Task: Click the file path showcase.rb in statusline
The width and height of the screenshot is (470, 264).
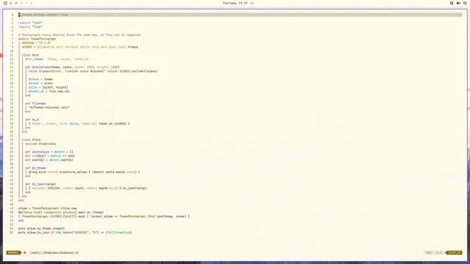Action: pos(54,252)
